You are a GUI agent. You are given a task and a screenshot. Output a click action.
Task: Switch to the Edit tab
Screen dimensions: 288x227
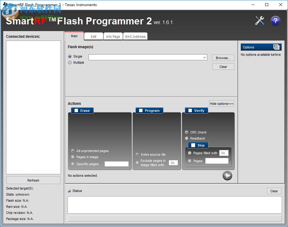click(x=93, y=36)
